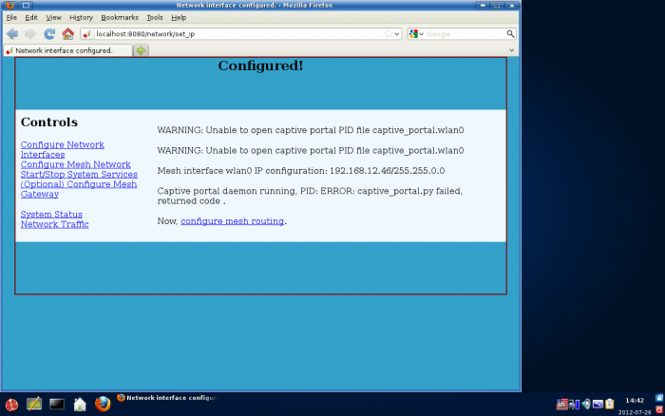The width and height of the screenshot is (665, 416).
Task: Click the 14:42 panel clock
Action: click(x=635, y=400)
